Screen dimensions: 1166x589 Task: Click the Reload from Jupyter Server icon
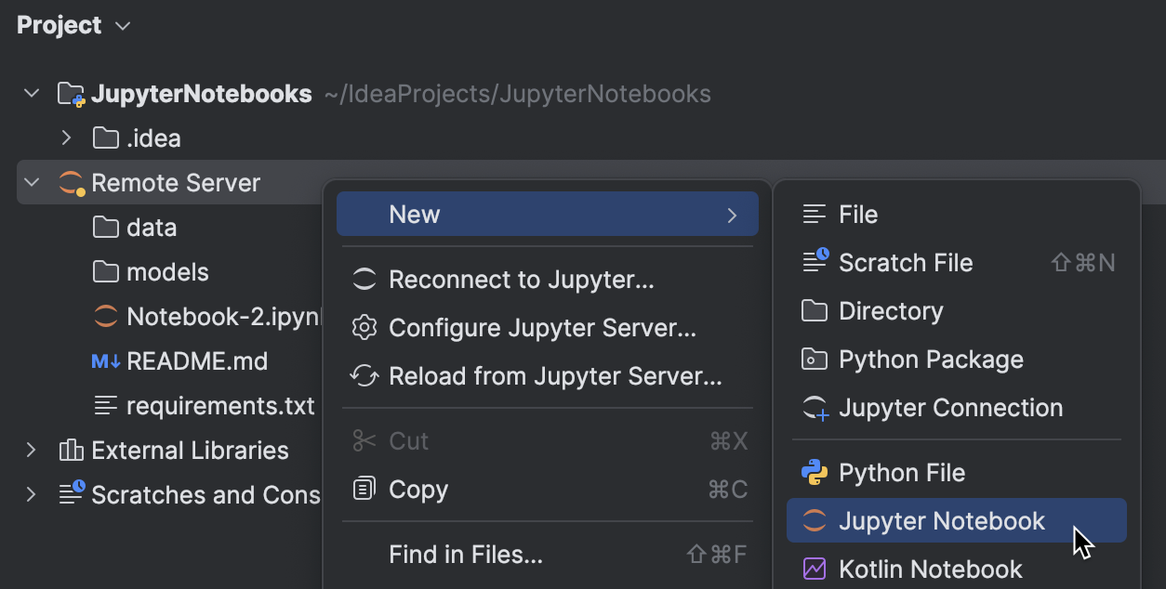pyautogui.click(x=364, y=376)
